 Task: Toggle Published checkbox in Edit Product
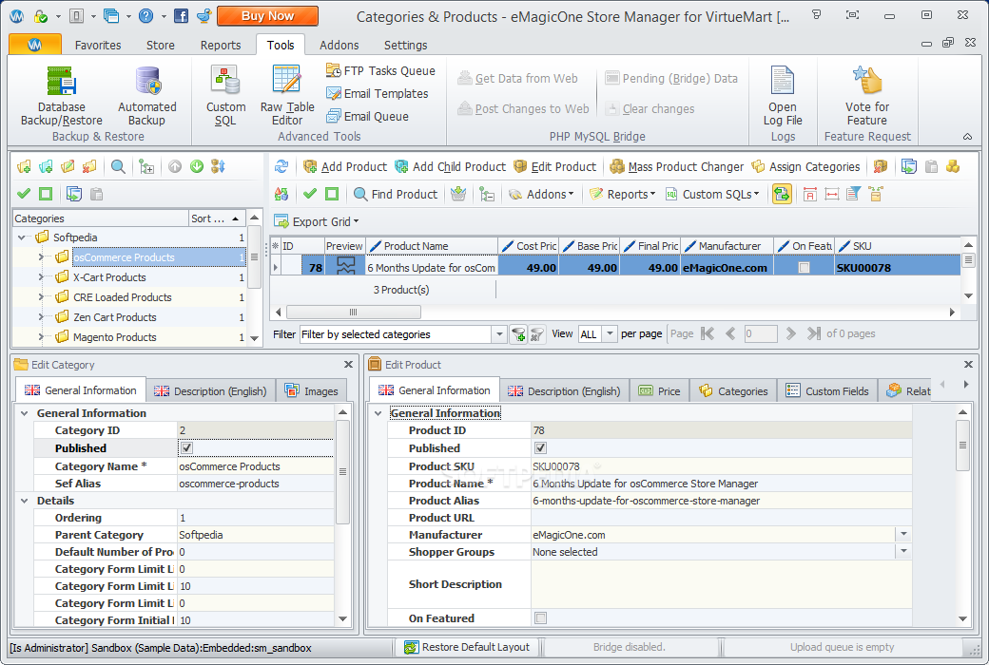(x=540, y=447)
